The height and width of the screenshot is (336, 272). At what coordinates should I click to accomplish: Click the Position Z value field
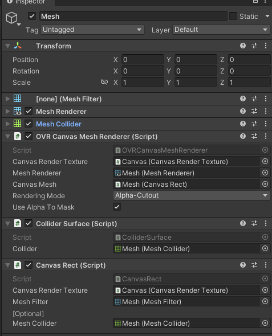click(249, 60)
